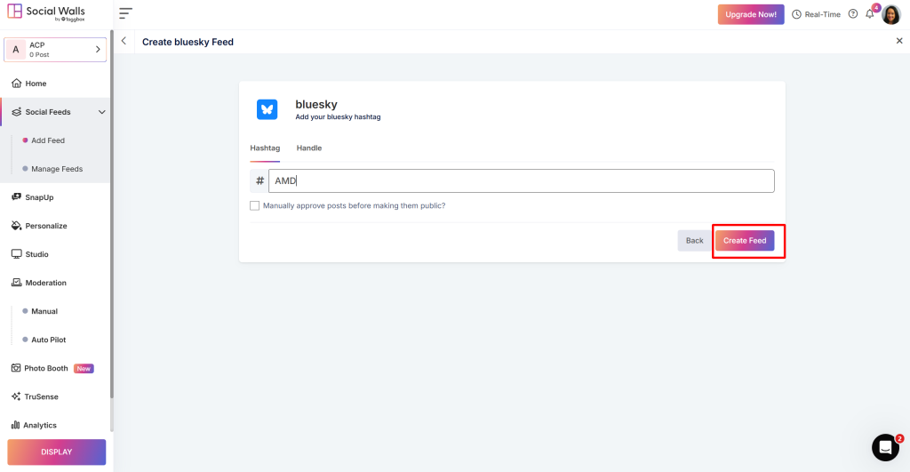Click the Photo Booth camera icon
Screen dimensions: 910x472
[16, 367]
